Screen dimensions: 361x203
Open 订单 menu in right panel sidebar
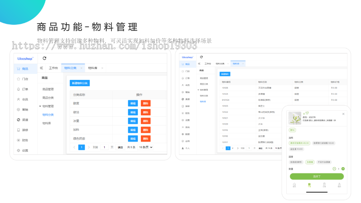click(186, 78)
